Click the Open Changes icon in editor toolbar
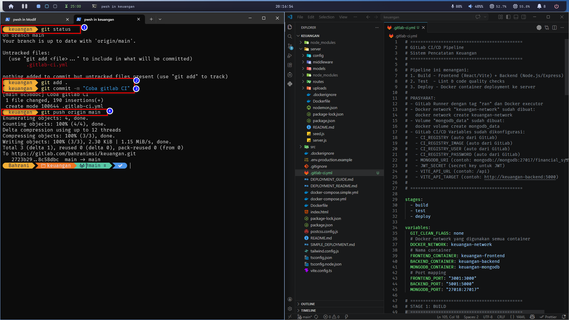The height and width of the screenshot is (320, 569). [x=547, y=28]
